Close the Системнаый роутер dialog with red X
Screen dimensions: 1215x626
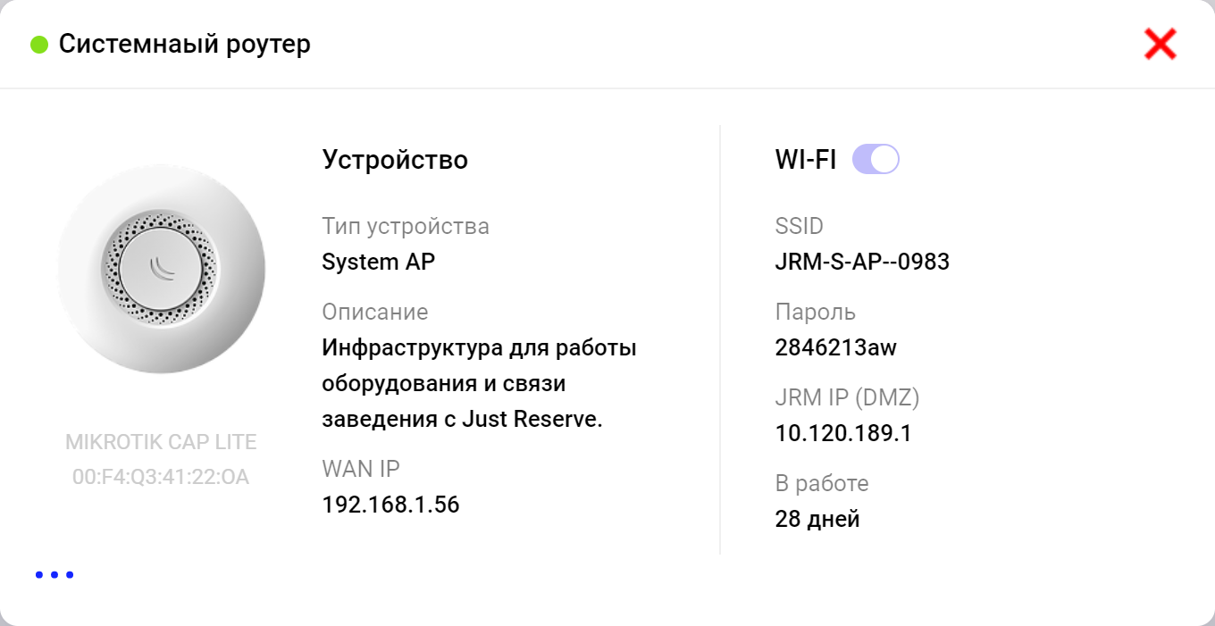1160,44
